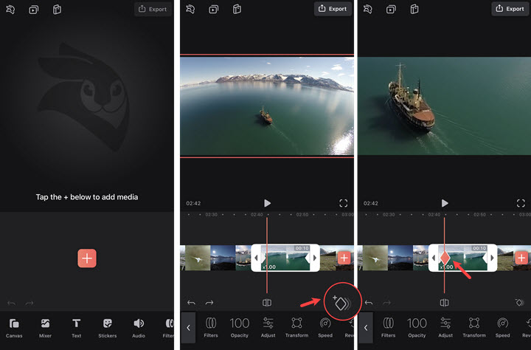
Task: Tap redo arrow in left panel
Action: pyautogui.click(x=29, y=303)
